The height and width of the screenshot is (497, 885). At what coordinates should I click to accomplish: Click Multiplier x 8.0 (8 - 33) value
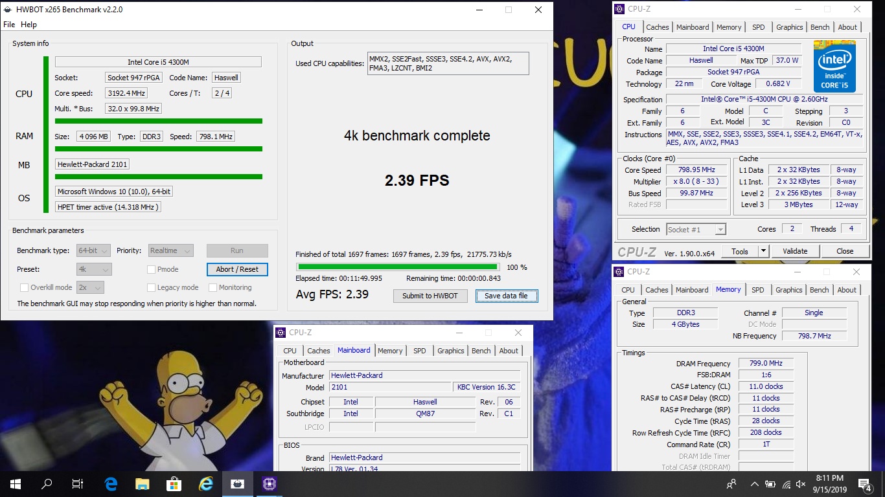[x=697, y=182]
